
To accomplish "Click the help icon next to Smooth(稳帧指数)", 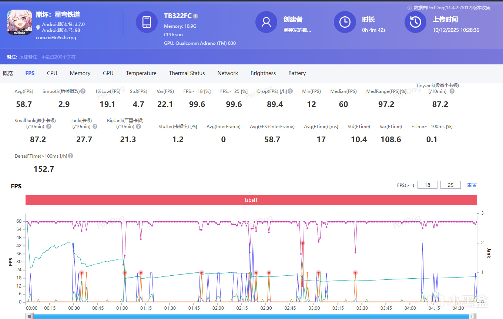I will (x=83, y=91).
